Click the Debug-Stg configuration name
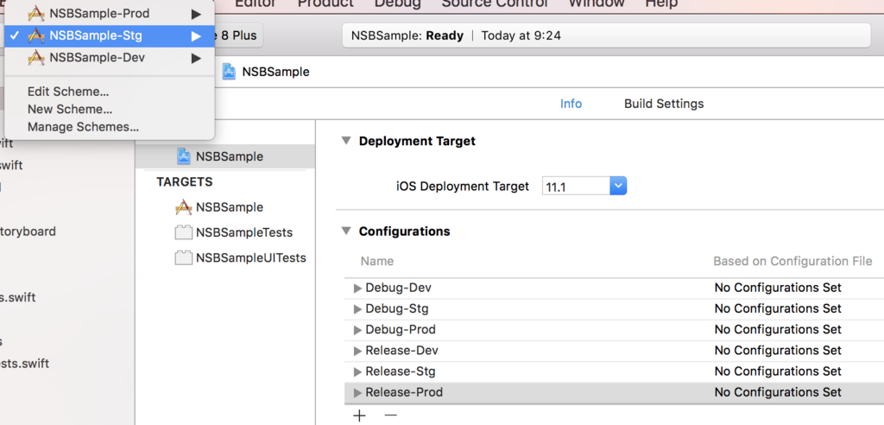Viewport: 884px width, 425px height. click(x=397, y=308)
